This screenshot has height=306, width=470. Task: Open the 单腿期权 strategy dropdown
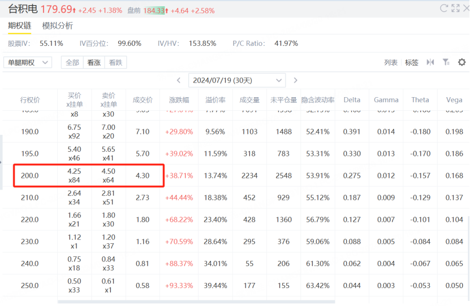click(28, 63)
